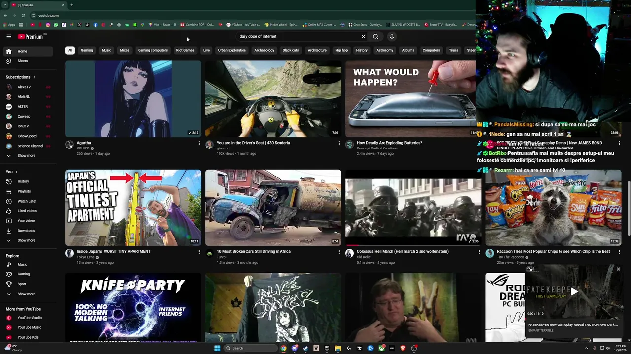
Task: Open the Agartha video thumbnail
Action: [133, 99]
